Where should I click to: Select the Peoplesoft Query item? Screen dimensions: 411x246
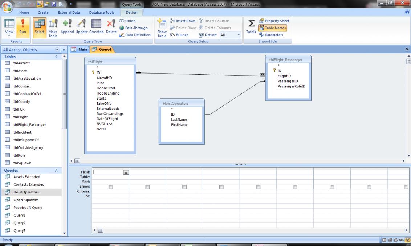(x=28, y=208)
